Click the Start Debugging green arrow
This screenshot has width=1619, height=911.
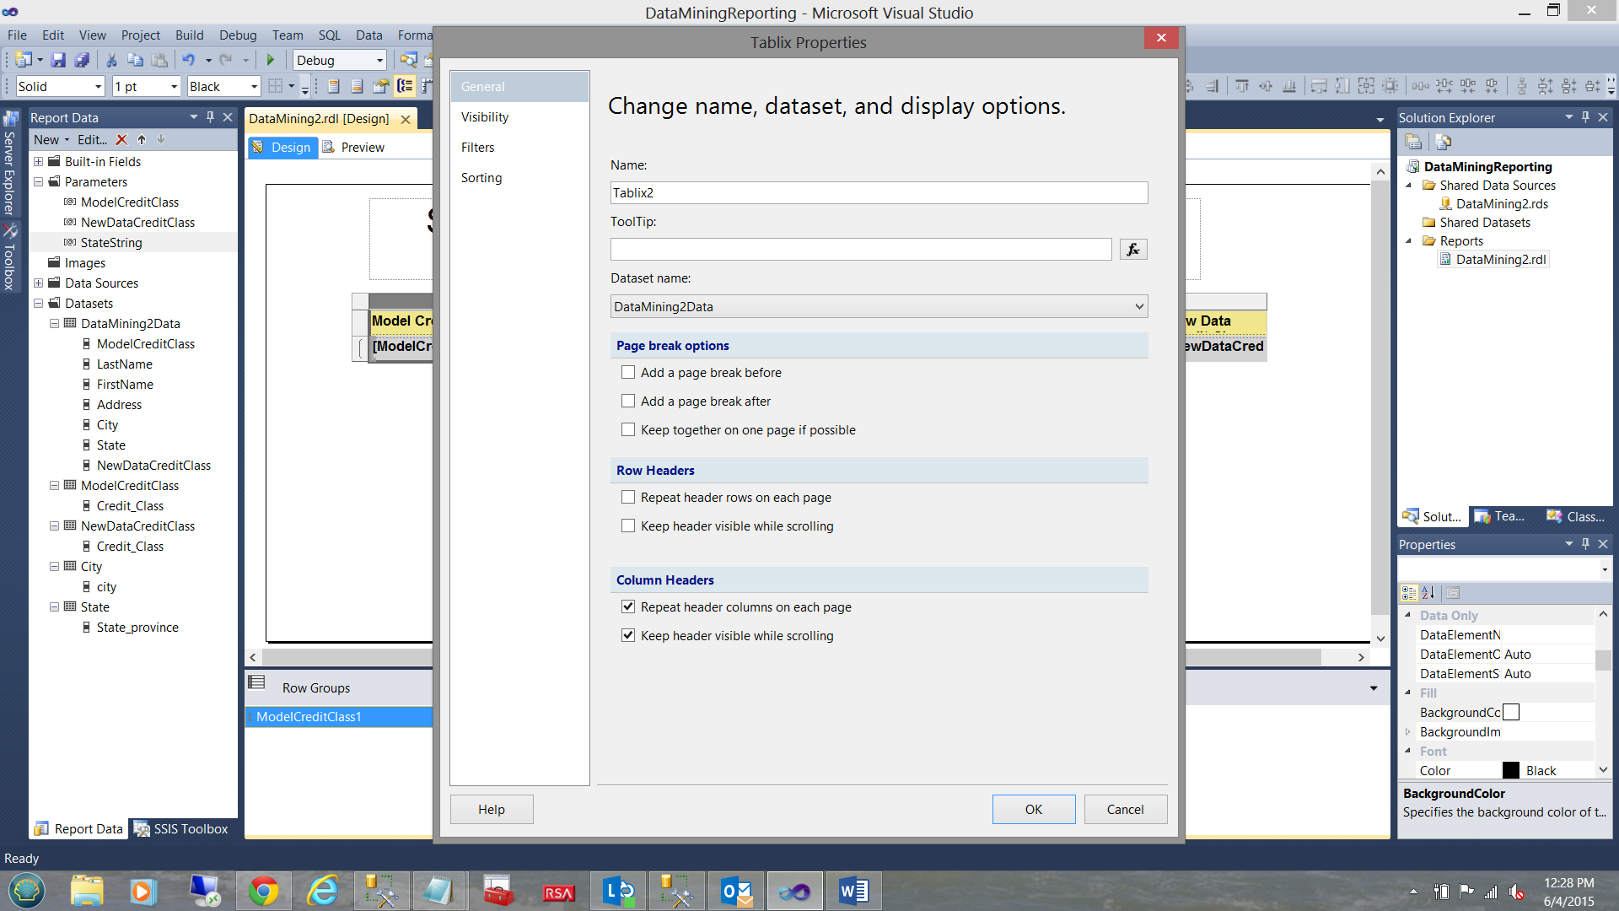[x=271, y=60]
